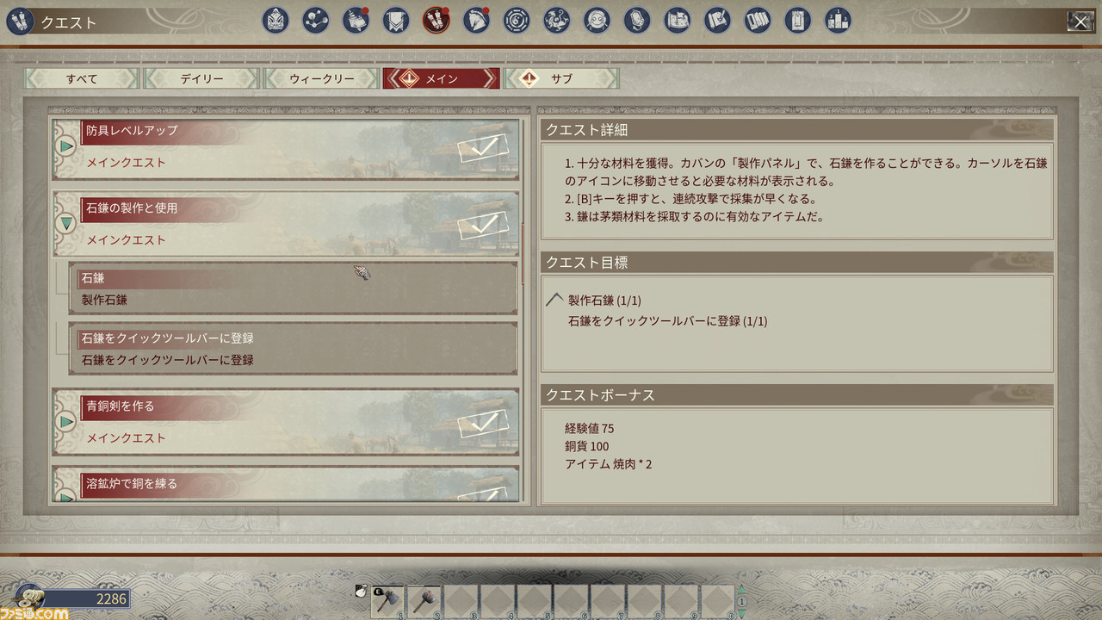Open the horse head icon in top bar
This screenshot has width=1102, height=620.
(476, 20)
